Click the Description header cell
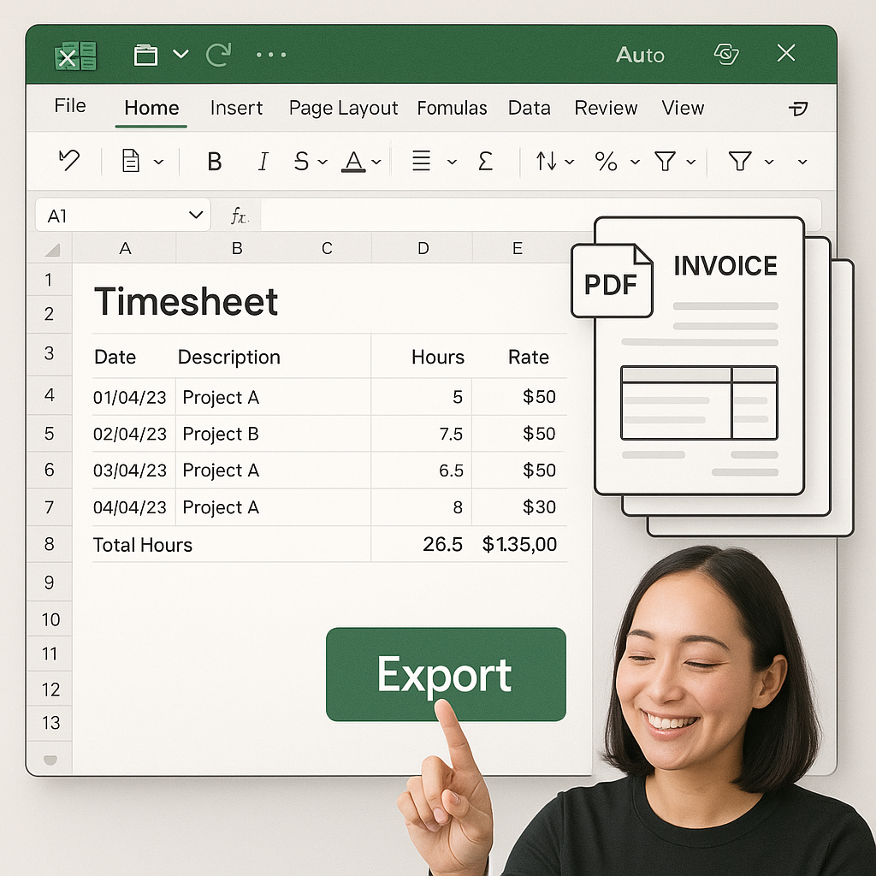Screen dimensions: 876x876 pyautogui.click(x=228, y=357)
